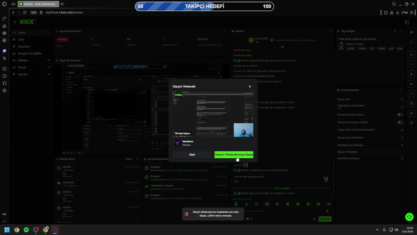Open Windows Start menu
The height and width of the screenshot is (235, 417).
point(7,230)
